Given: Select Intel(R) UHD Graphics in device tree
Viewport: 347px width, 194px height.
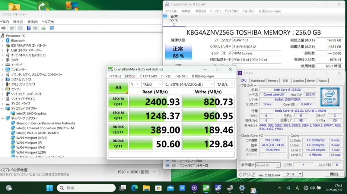Looking at the screenshot, I should (x=31, y=113).
